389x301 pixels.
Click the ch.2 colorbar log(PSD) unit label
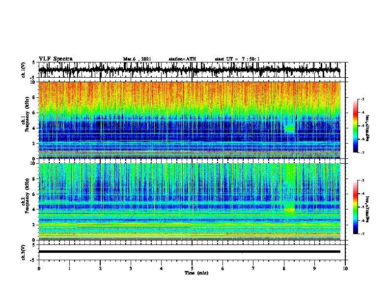point(367,209)
